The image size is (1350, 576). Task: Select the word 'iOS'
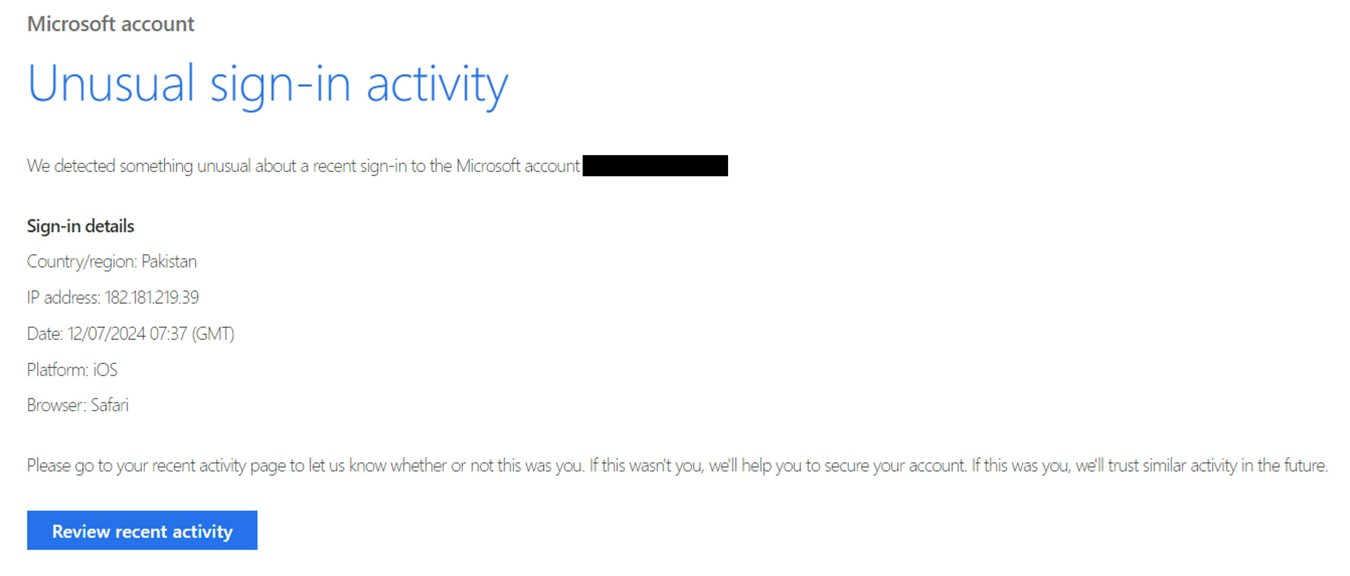click(x=106, y=369)
